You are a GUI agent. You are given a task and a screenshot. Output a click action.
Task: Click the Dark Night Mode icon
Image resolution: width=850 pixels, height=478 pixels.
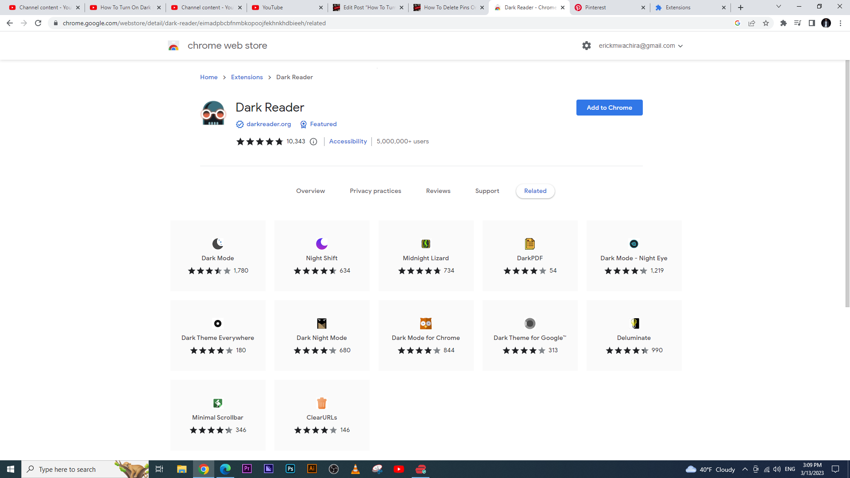point(322,324)
